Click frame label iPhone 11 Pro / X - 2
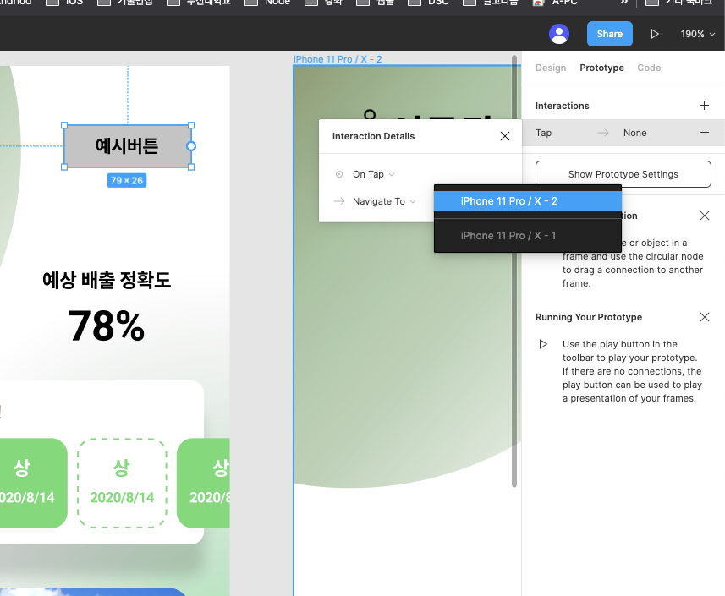This screenshot has height=596, width=725. pyautogui.click(x=338, y=59)
